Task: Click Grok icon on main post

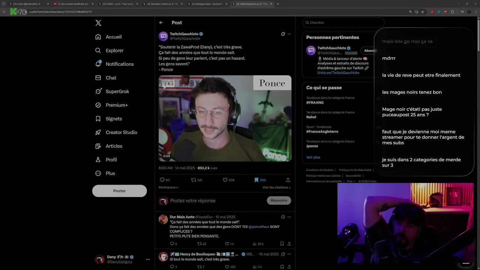Action: click(283, 34)
